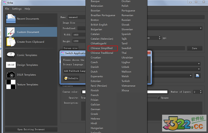Click the Height value field

(79, 41)
